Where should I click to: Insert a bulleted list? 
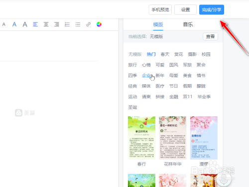click(78, 24)
